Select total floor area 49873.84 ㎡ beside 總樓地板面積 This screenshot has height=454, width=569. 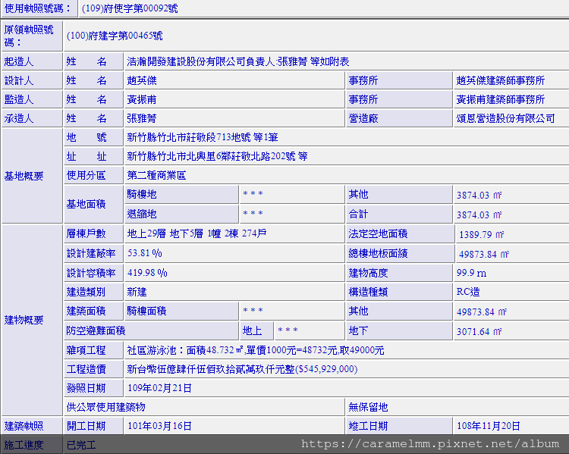pos(484,254)
